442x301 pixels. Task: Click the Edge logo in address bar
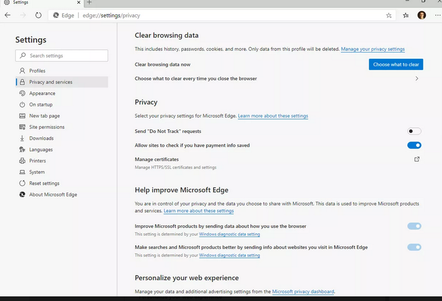pos(56,15)
